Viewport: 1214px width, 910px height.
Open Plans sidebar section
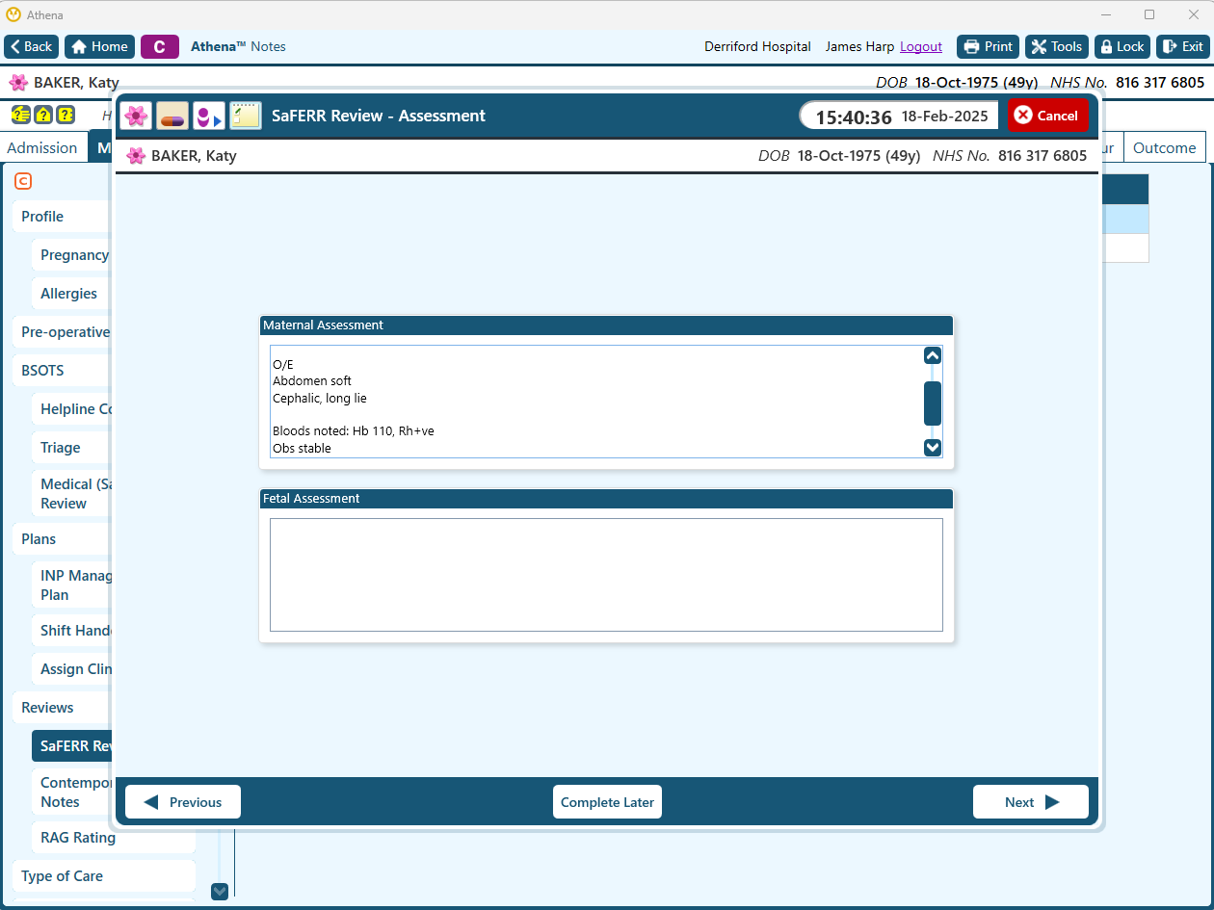click(x=61, y=539)
